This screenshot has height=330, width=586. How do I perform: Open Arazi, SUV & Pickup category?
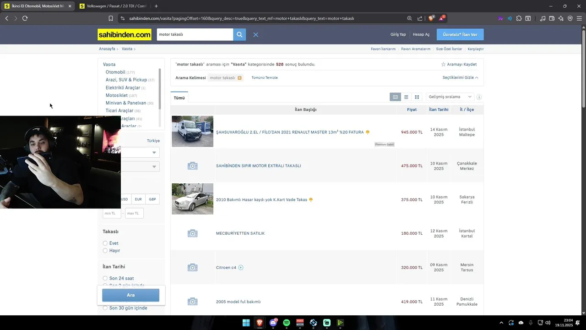click(x=126, y=80)
